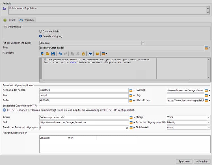The image size is (212, 165).
Task: Select the Datennachricht radio button
Action: pos(40,31)
